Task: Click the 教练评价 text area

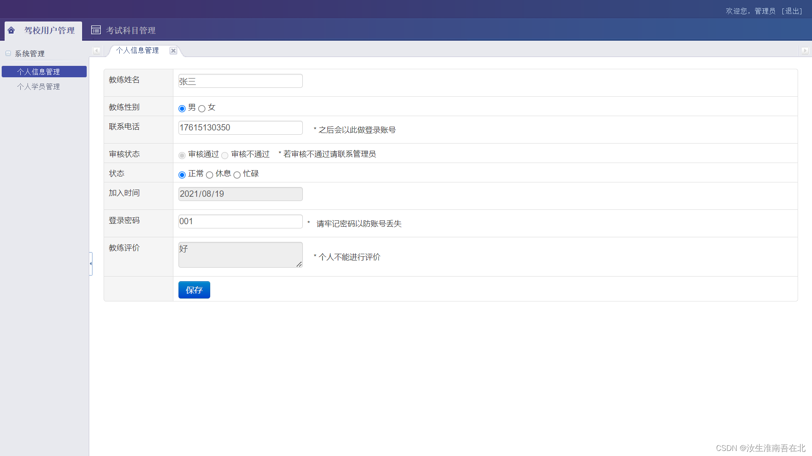Action: click(241, 255)
